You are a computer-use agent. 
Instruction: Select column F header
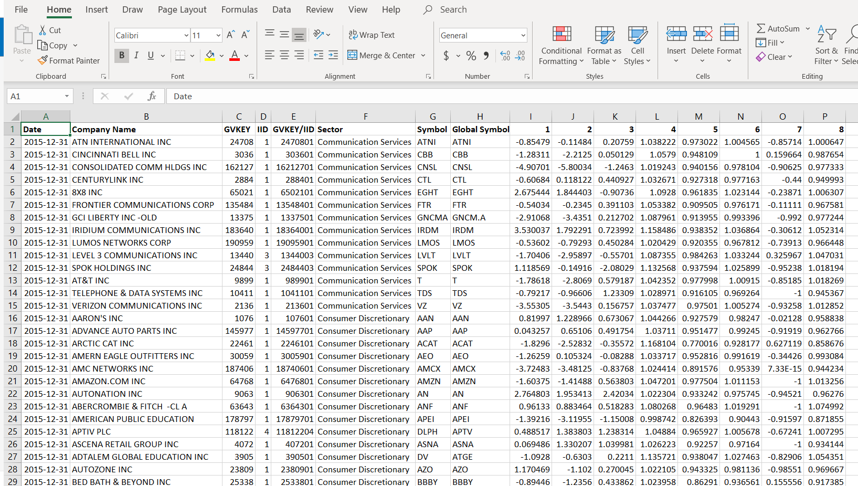click(366, 117)
